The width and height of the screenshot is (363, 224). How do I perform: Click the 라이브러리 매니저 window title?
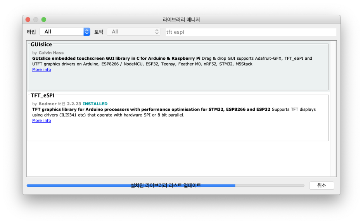coord(181,19)
